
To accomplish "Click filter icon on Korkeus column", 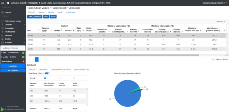I will 73,30.
